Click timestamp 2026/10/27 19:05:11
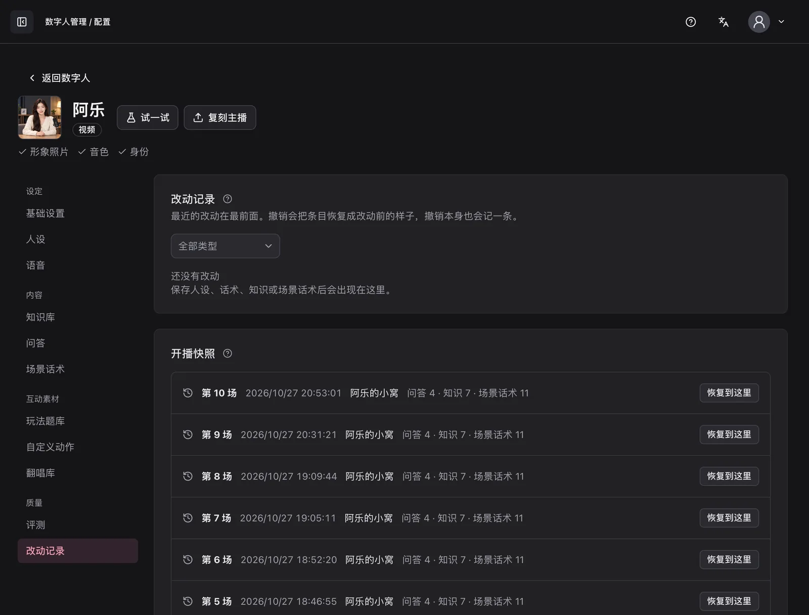 [x=288, y=518]
